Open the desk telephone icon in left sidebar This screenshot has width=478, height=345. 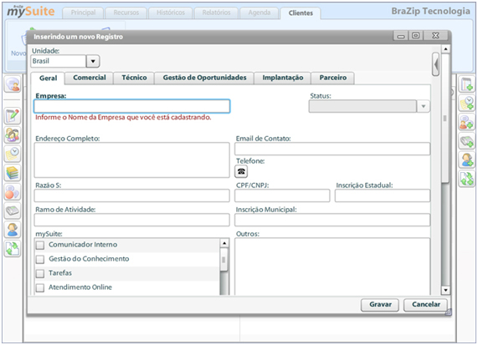pyautogui.click(x=13, y=211)
